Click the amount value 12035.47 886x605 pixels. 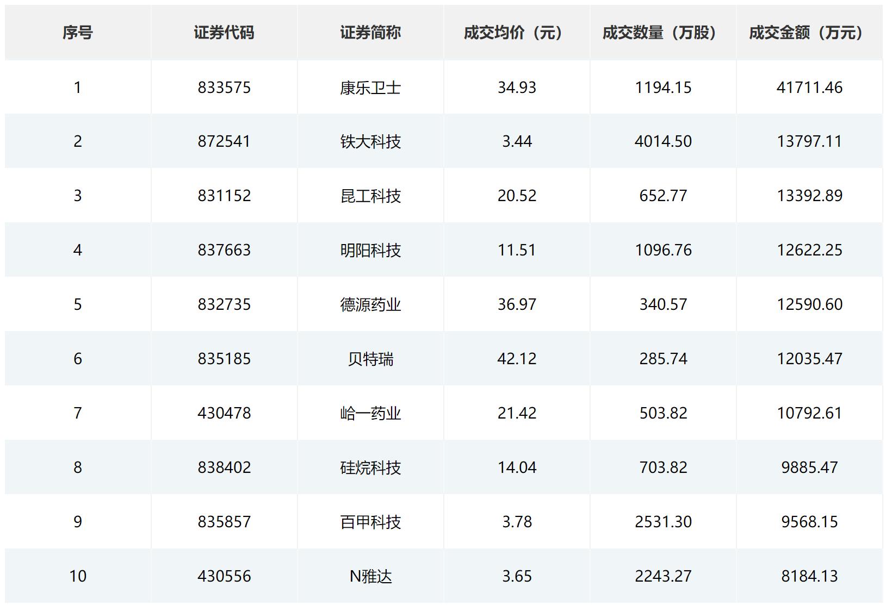coord(809,359)
